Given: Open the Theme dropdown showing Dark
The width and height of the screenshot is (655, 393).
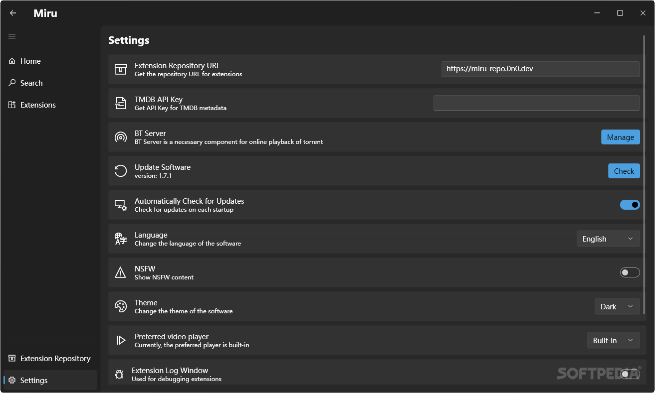Looking at the screenshot, I should [617, 306].
